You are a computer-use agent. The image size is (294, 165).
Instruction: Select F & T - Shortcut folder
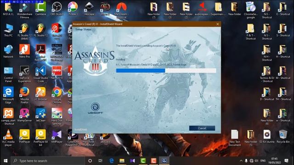pos(251,32)
